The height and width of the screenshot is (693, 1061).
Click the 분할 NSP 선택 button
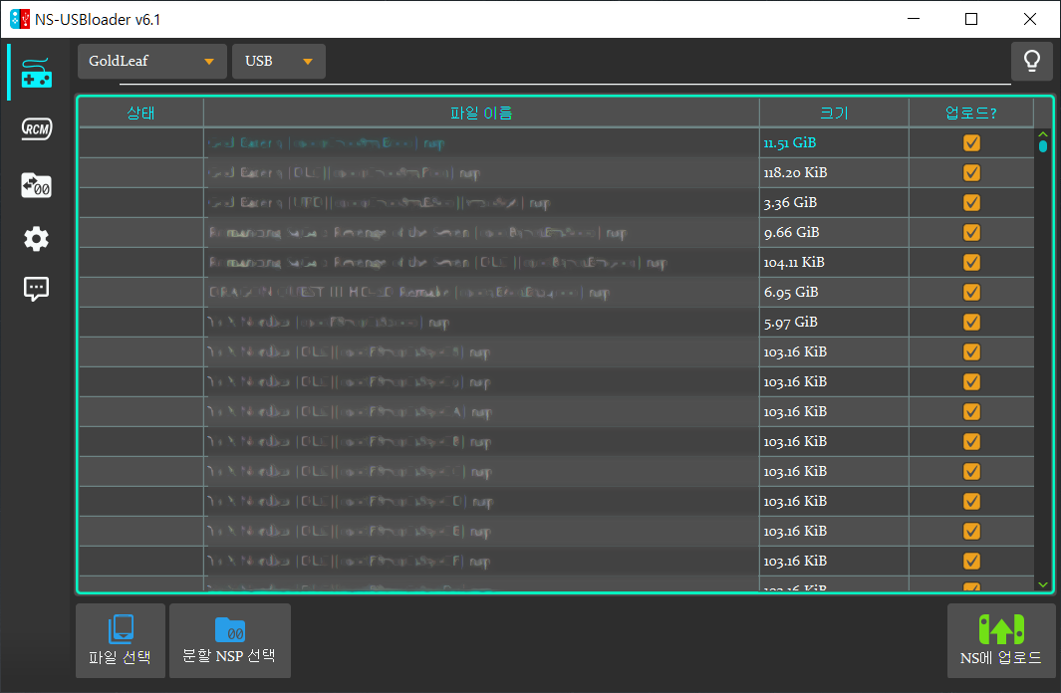tap(230, 641)
